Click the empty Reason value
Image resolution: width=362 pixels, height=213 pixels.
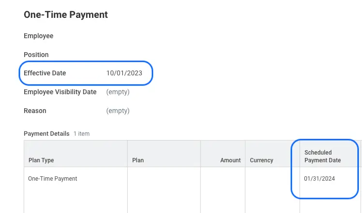point(118,111)
